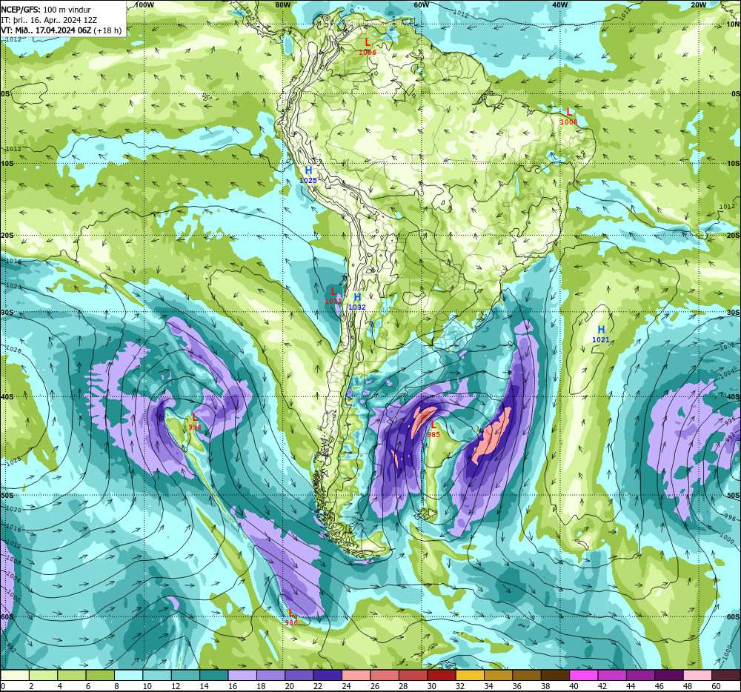
Task: Click the legend value 10
Action: [x=147, y=686]
